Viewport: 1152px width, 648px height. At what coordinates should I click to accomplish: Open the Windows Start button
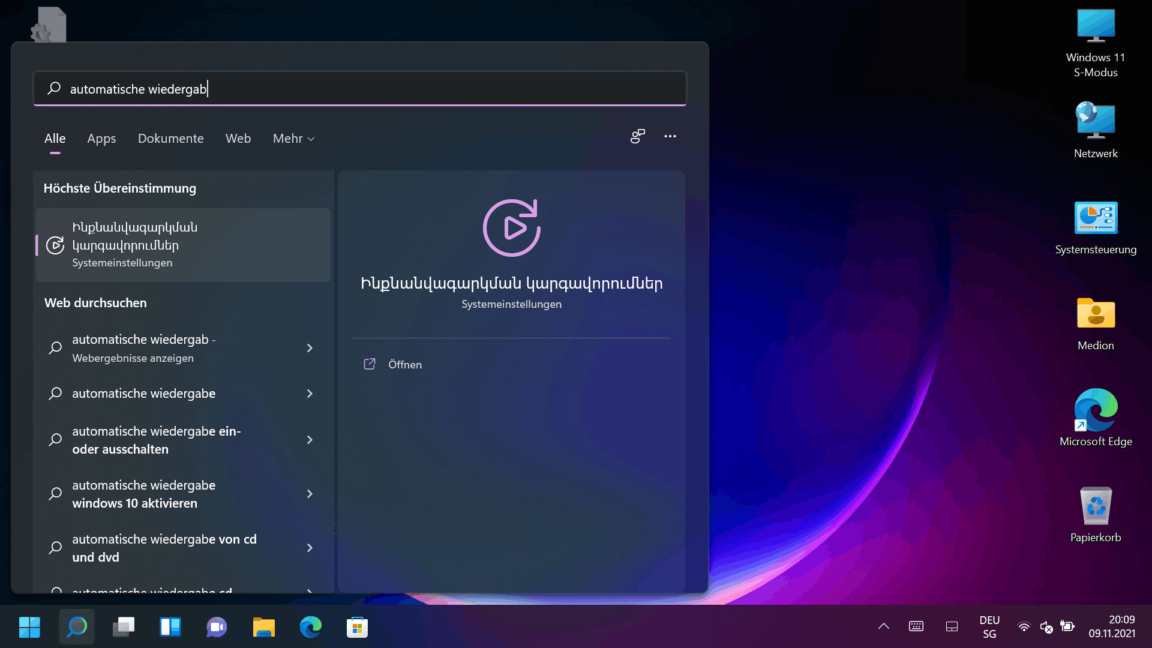29,627
